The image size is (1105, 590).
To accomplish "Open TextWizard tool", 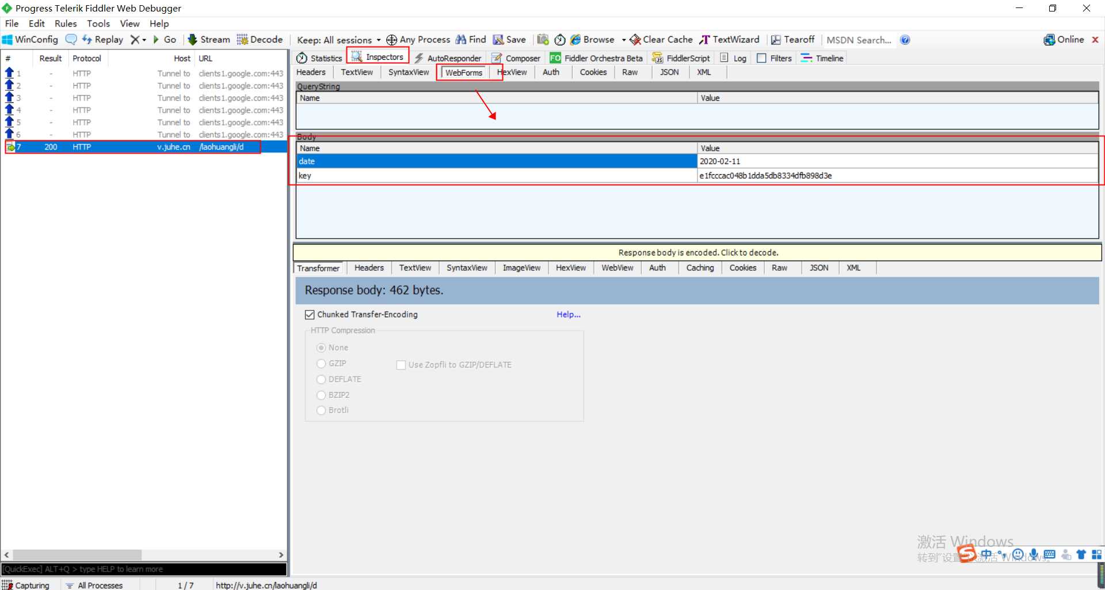I will point(729,40).
